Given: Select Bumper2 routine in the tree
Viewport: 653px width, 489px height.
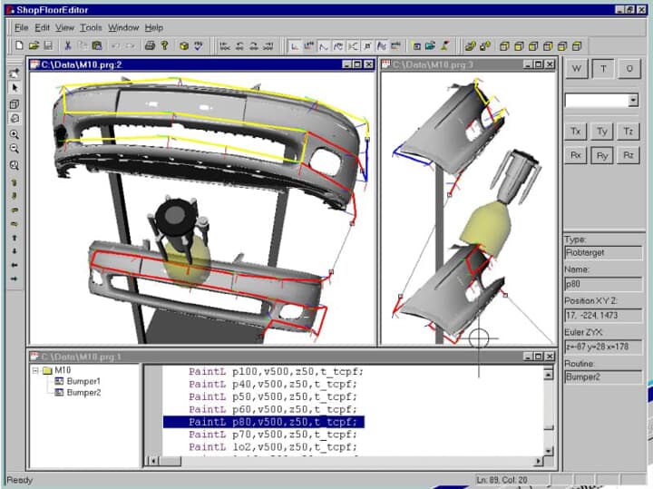Looking at the screenshot, I should 83,393.
